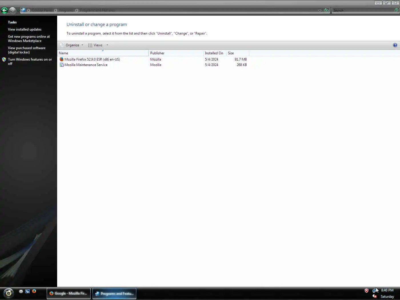
Task: Launch Firefox from the quick launch bar
Action: point(34,291)
